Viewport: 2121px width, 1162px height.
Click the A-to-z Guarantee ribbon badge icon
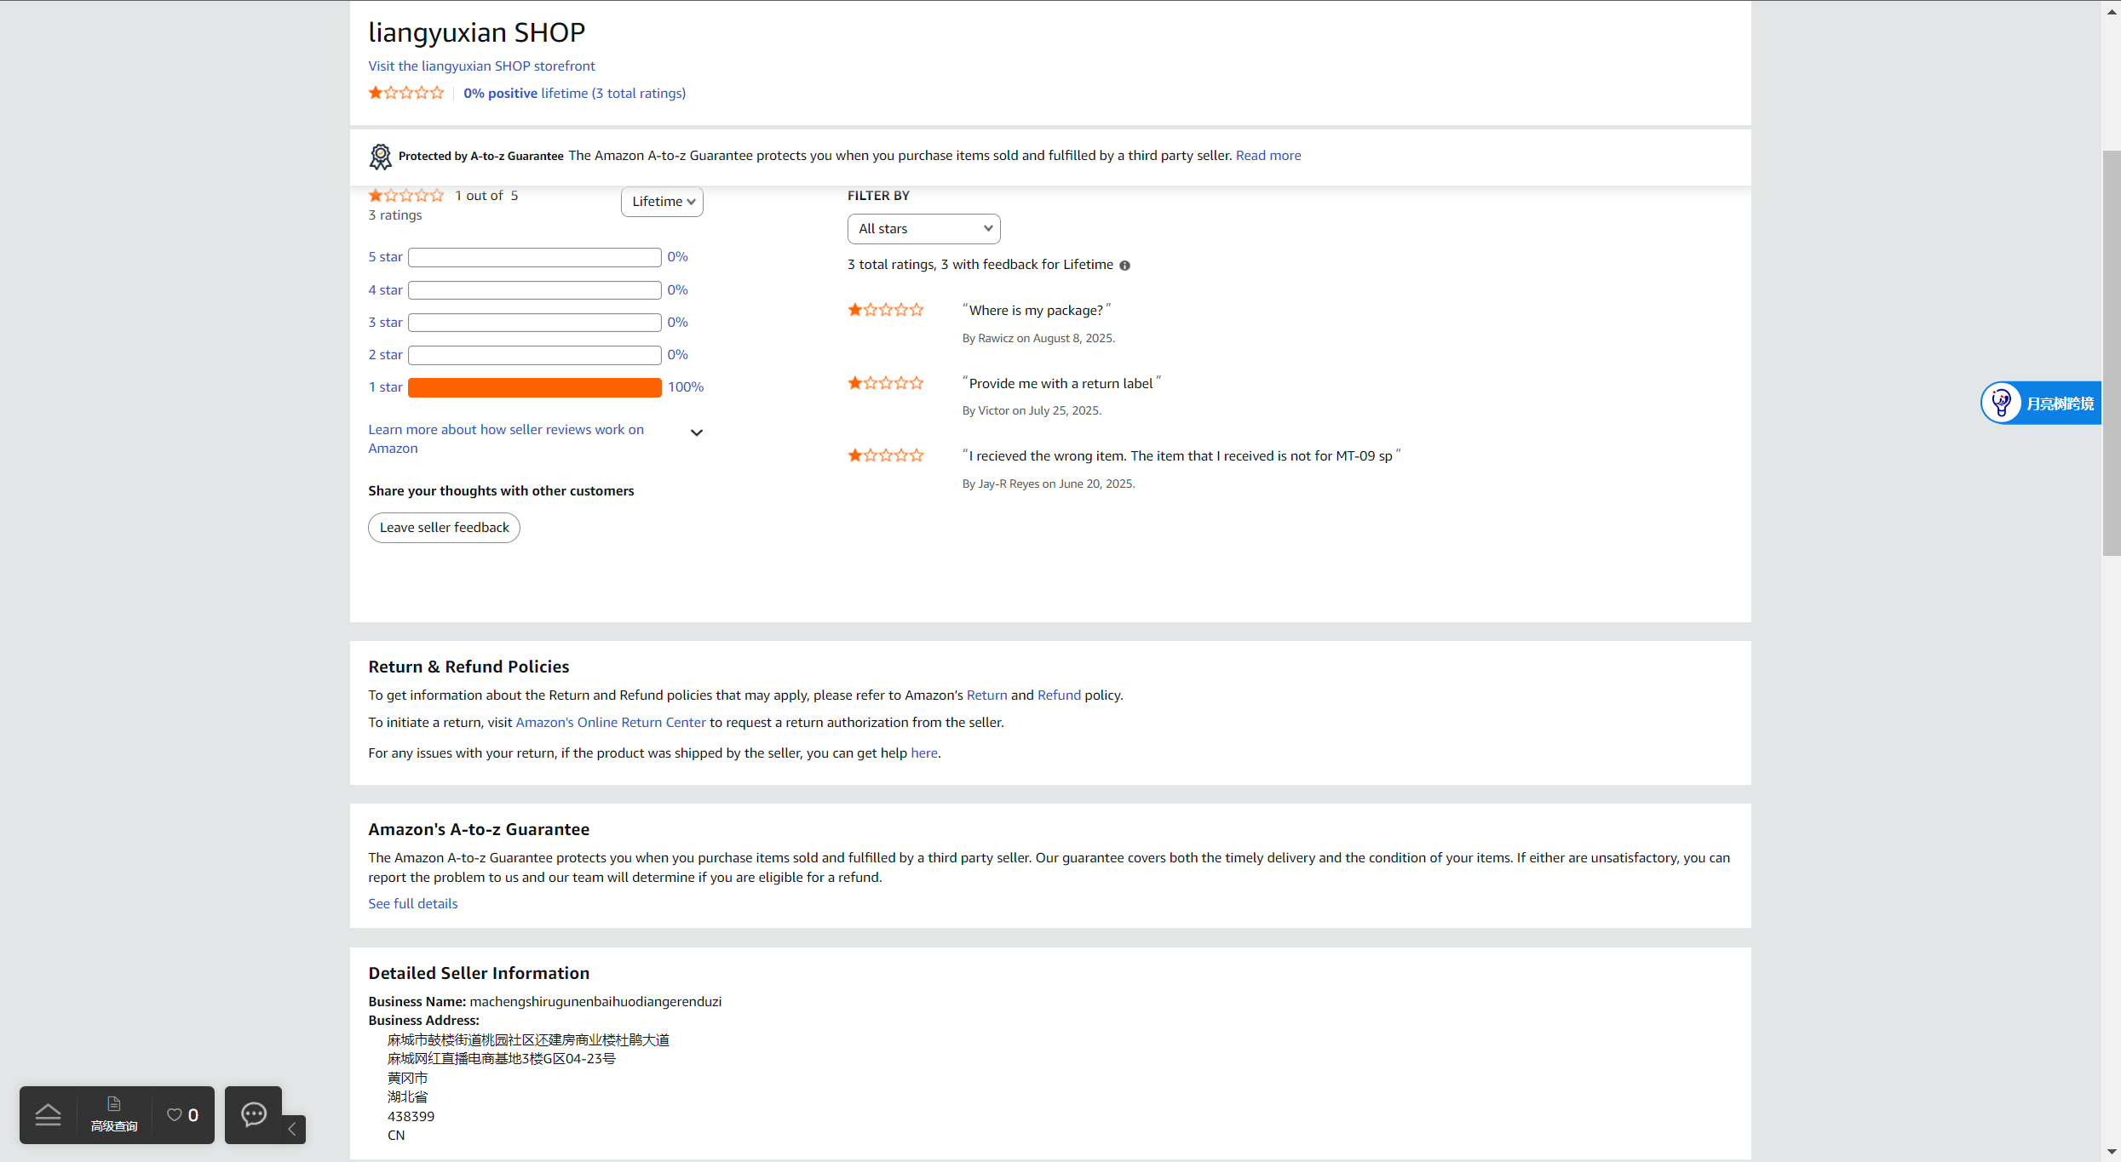point(380,156)
